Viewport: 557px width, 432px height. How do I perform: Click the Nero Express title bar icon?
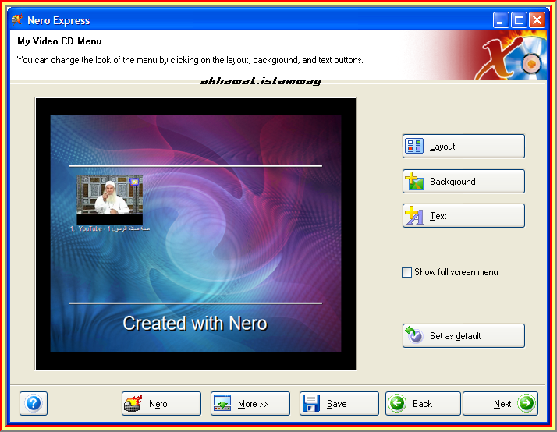point(17,19)
